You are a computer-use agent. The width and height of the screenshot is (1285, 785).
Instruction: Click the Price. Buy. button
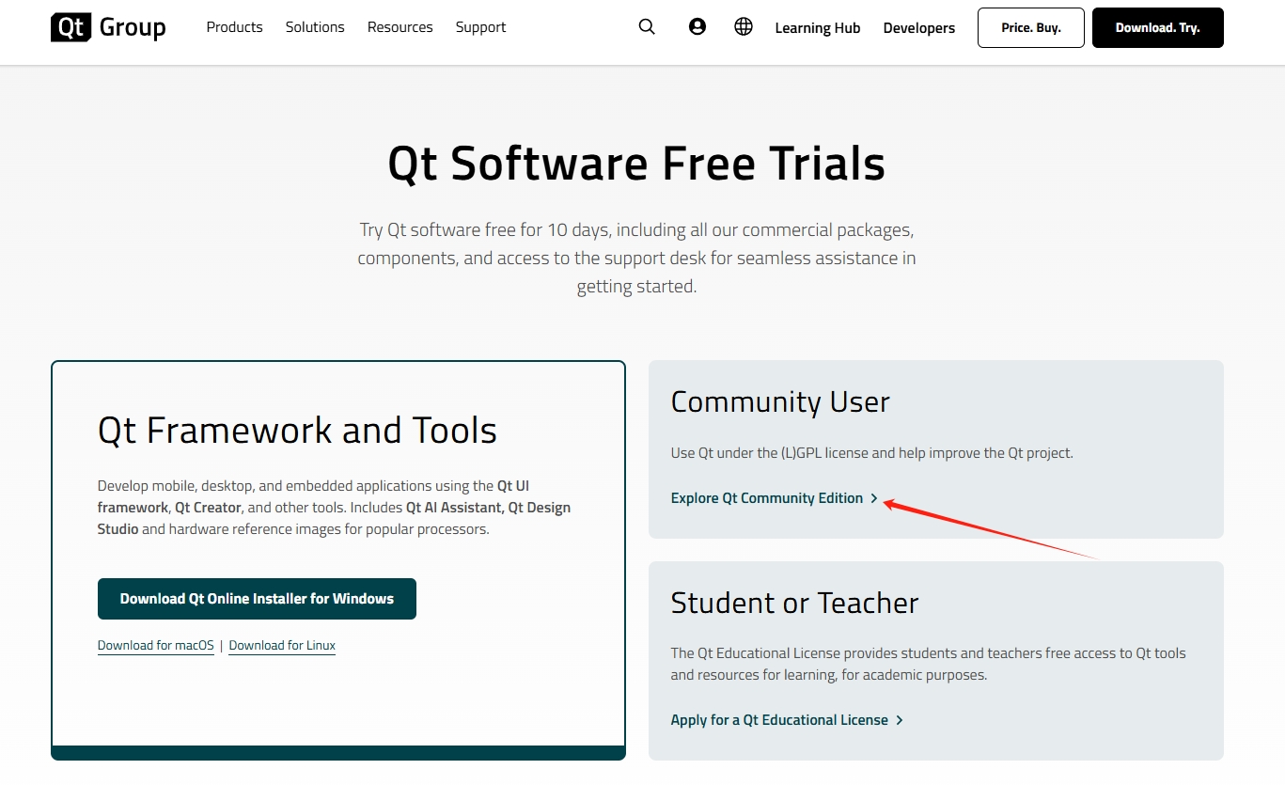(x=1031, y=27)
